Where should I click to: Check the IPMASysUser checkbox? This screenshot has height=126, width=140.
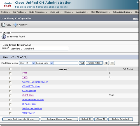tap(10, 104)
